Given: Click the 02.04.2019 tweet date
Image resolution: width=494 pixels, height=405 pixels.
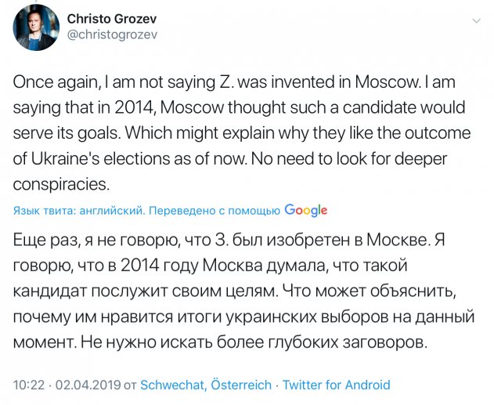Looking at the screenshot, I should pos(86,385).
